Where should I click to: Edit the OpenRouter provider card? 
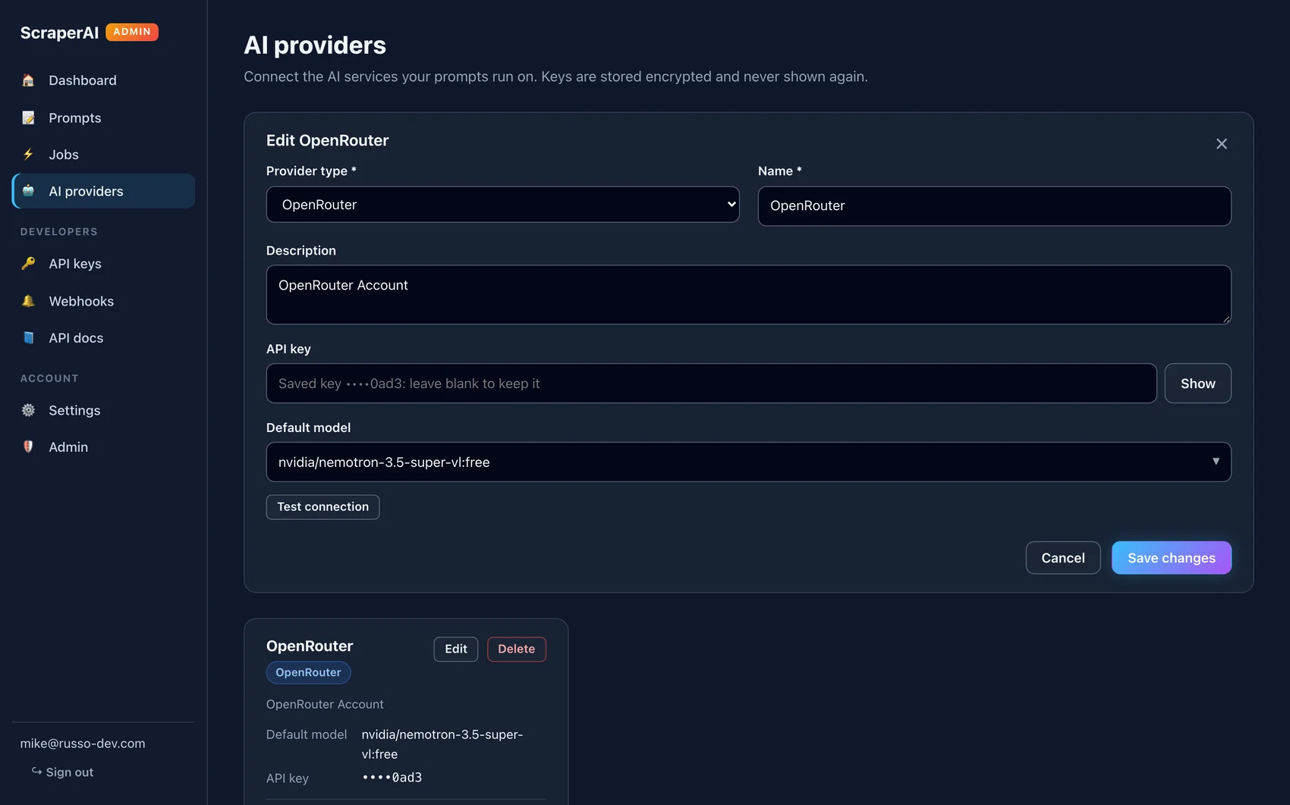click(455, 649)
